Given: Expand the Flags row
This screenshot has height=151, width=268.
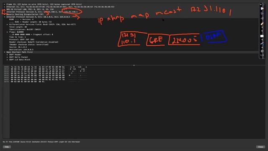Looking at the screenshot, I should pos(8,32).
